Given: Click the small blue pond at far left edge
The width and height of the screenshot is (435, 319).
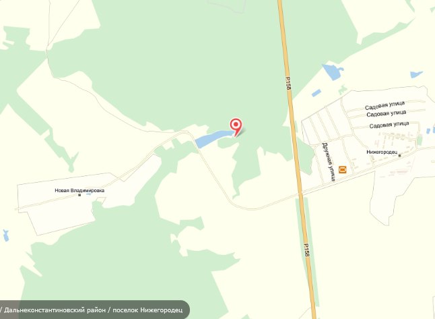Looking at the screenshot, I should [5, 235].
